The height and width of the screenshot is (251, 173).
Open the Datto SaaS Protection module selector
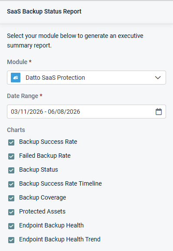87,78
